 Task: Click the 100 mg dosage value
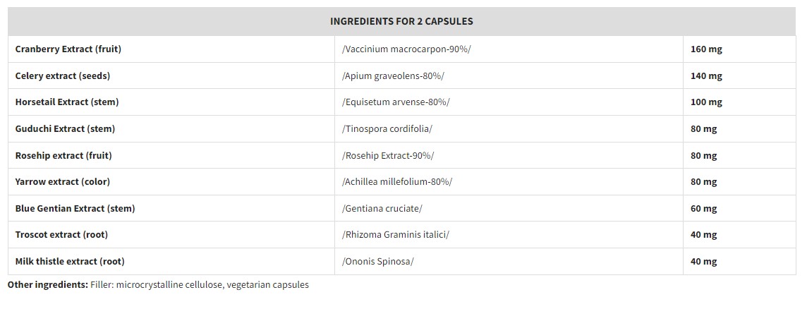(706, 102)
